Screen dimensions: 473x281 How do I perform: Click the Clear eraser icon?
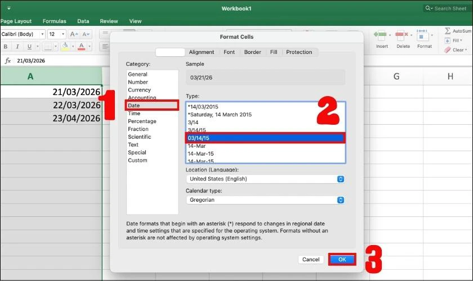pos(448,50)
